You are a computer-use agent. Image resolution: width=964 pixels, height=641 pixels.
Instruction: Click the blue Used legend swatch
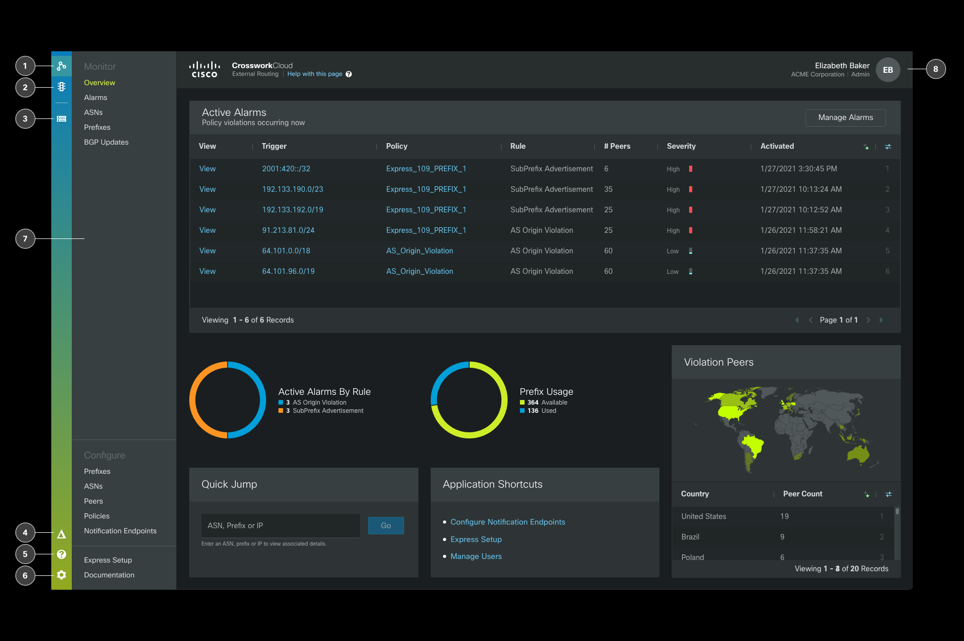point(523,411)
